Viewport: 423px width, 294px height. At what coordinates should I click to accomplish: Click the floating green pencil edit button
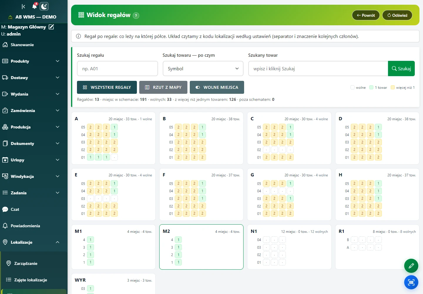[411, 266]
